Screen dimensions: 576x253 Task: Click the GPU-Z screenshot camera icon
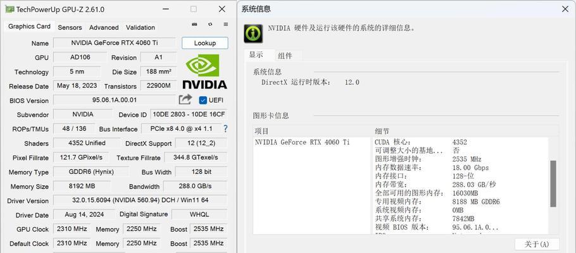(195, 24)
